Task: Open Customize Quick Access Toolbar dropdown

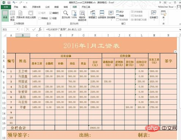Action: pos(27,3)
